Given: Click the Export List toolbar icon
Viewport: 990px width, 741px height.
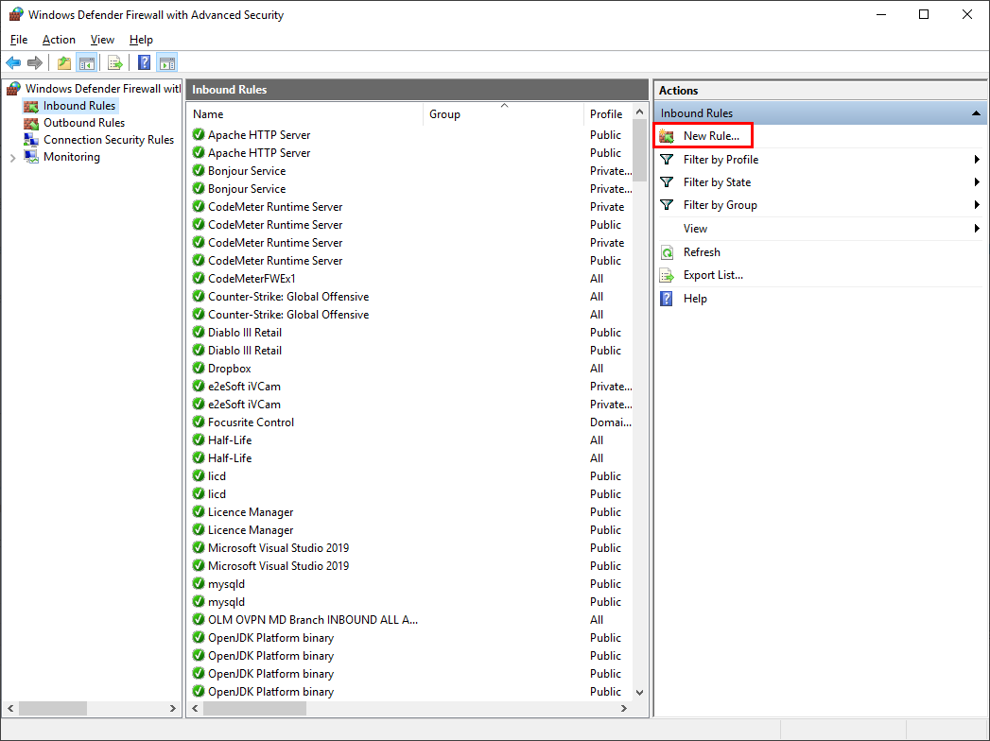Looking at the screenshot, I should pyautogui.click(x=115, y=63).
